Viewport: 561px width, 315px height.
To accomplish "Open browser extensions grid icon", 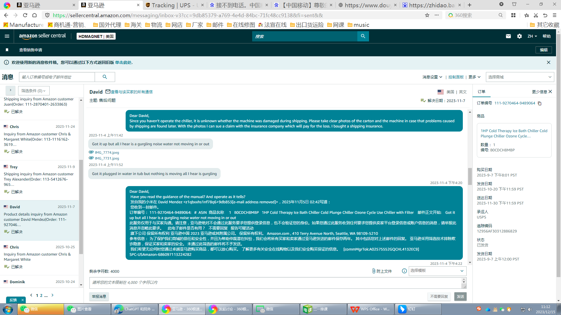I will pos(513,15).
